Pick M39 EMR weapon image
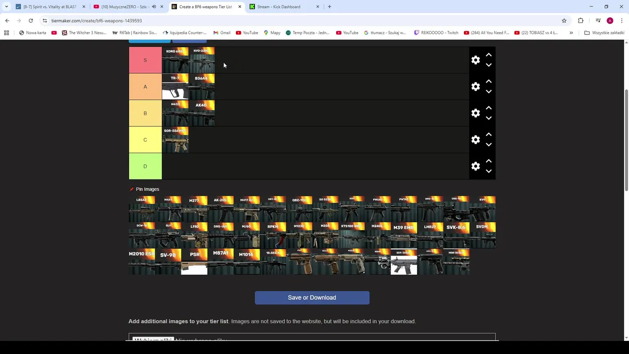 404,236
